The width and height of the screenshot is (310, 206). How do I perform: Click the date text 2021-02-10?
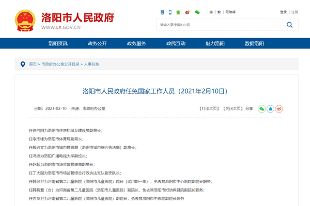[56, 108]
